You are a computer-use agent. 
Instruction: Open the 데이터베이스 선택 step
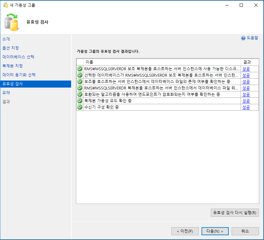click(18, 57)
